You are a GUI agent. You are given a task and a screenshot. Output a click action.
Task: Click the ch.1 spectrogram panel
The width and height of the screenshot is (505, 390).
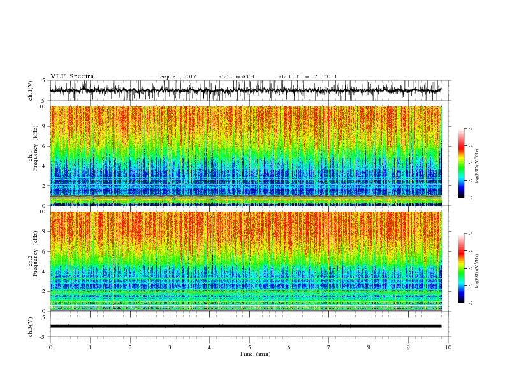tap(245, 155)
